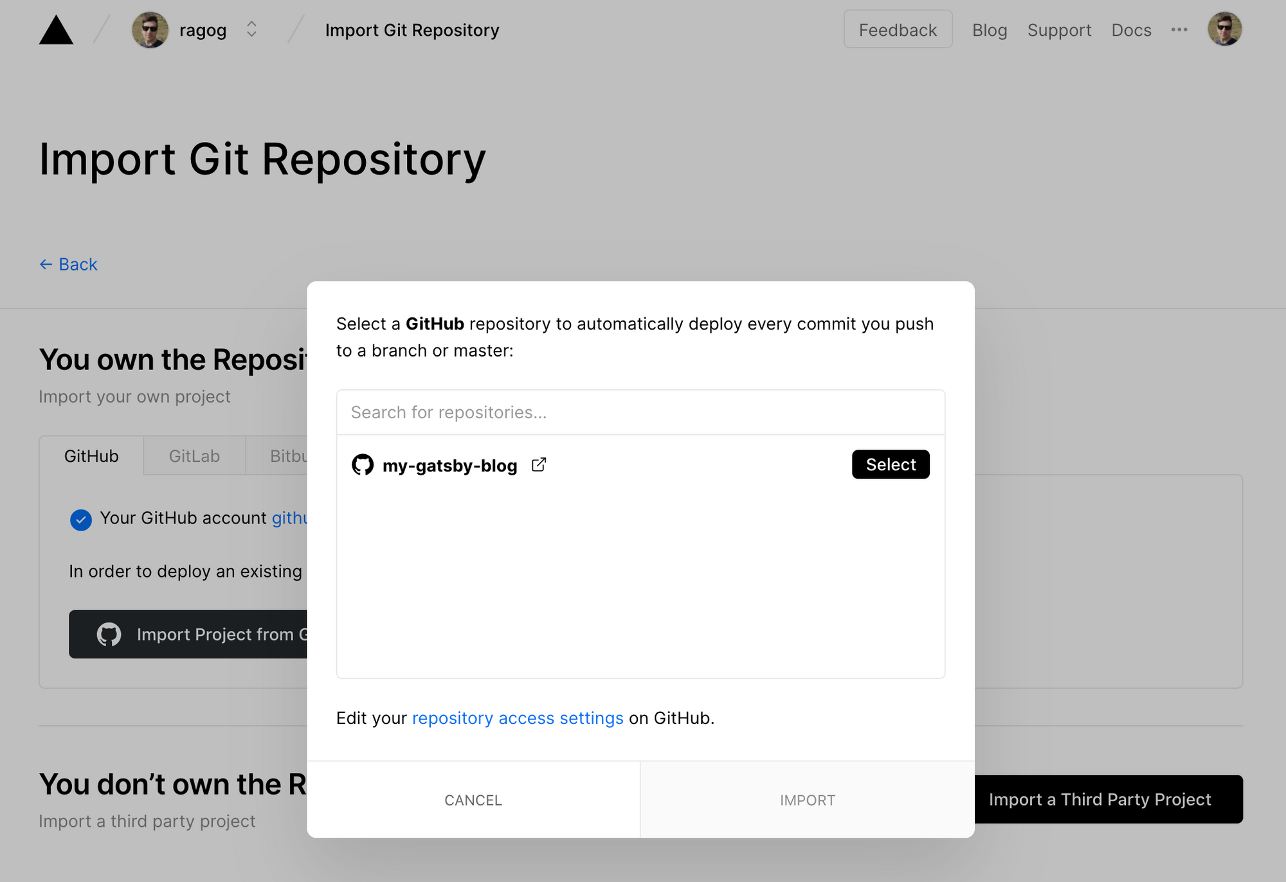Click the GitHub icon on Import Project button
The width and height of the screenshot is (1286, 882).
pyautogui.click(x=110, y=634)
